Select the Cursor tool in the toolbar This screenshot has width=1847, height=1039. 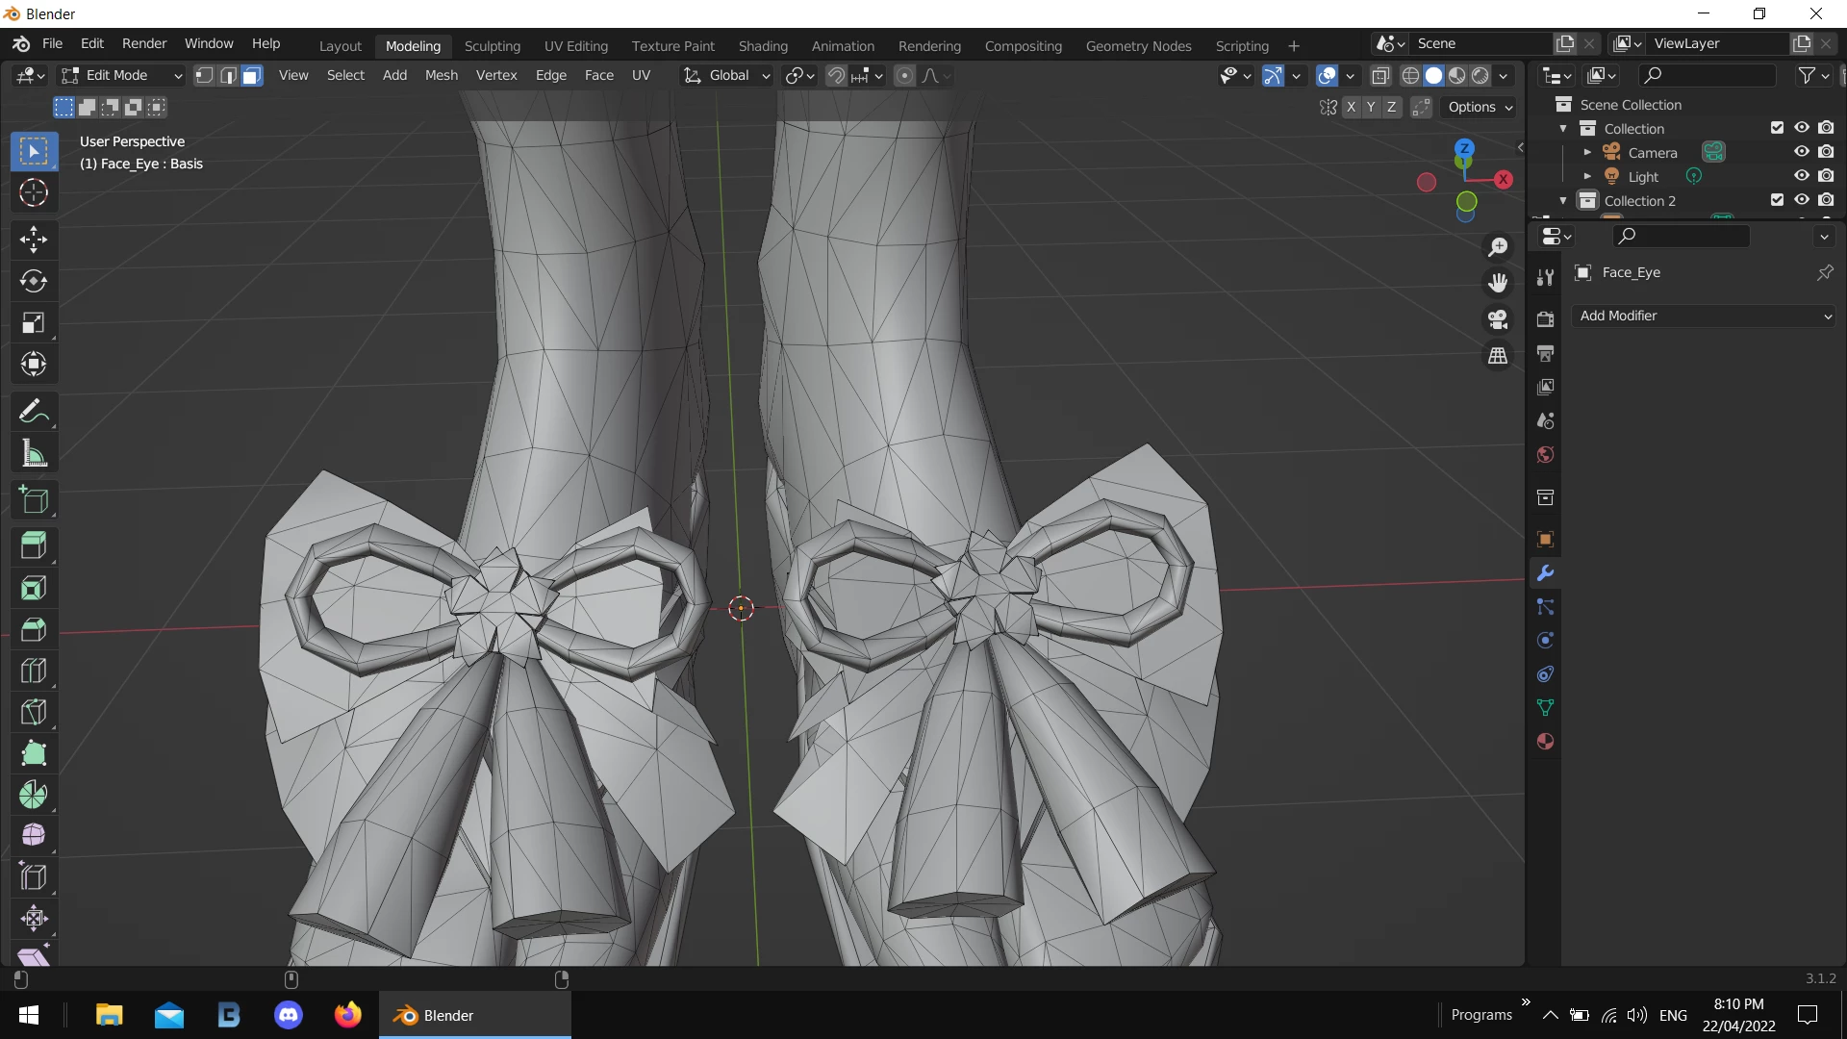[x=34, y=193]
